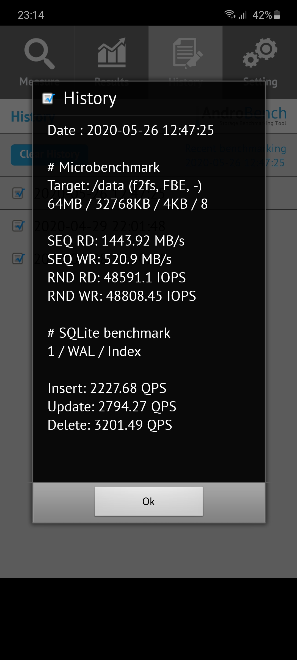Tap the SEQ RD result line
This screenshot has width=297, height=660.
tap(116, 241)
